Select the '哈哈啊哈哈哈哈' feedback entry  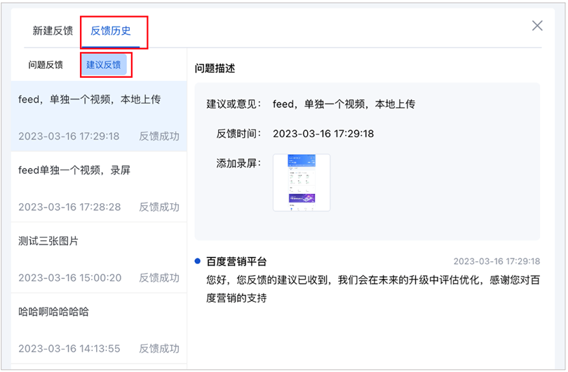(53, 312)
